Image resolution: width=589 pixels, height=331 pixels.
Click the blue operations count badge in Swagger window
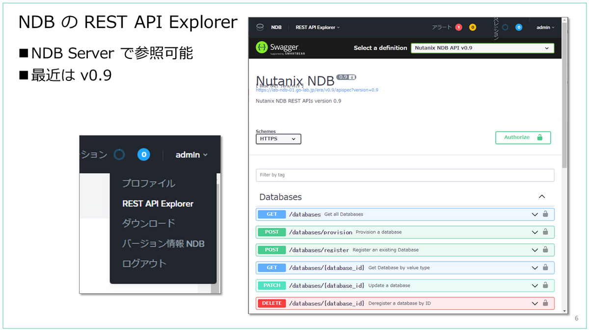click(x=519, y=27)
